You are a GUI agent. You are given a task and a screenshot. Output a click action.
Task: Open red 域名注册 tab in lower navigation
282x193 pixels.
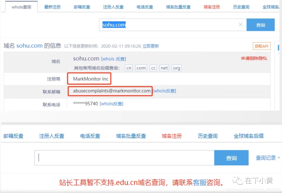(172, 136)
